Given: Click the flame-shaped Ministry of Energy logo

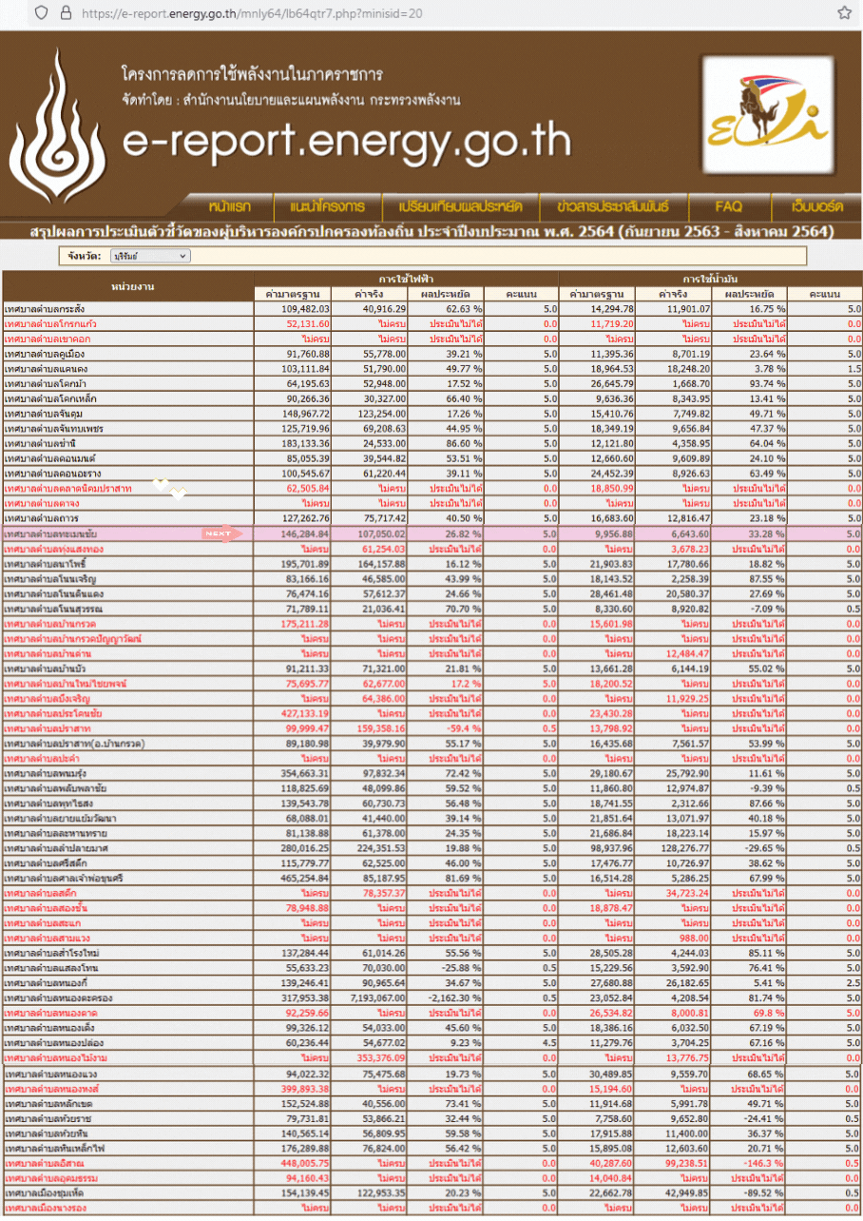Looking at the screenshot, I should click(x=58, y=126).
